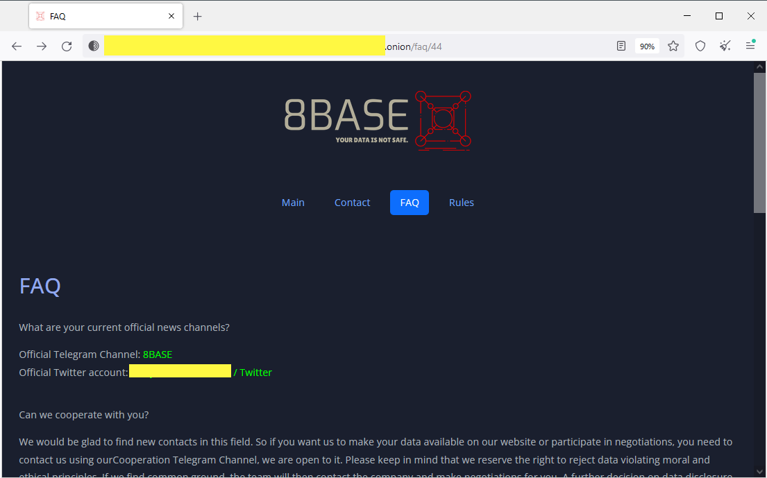
Task: Click the 'Can we cooperate with you?' question
Action: (84, 415)
